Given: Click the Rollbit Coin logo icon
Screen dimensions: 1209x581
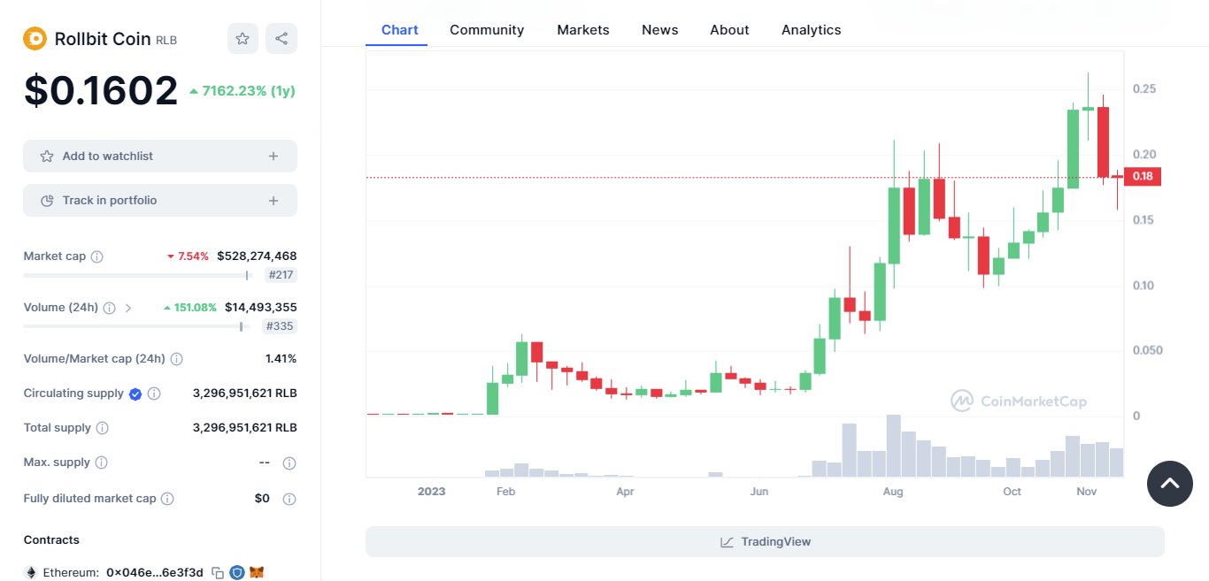Looking at the screenshot, I should pos(35,38).
